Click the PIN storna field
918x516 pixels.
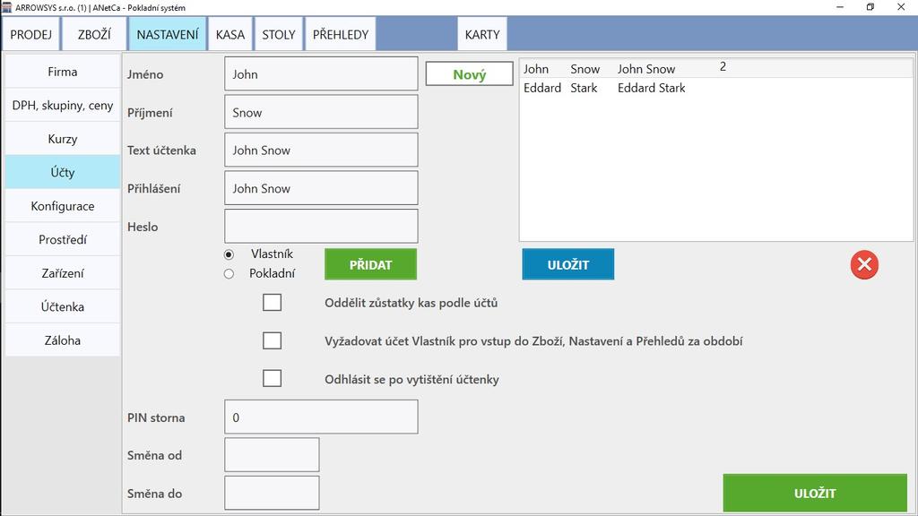[322, 417]
